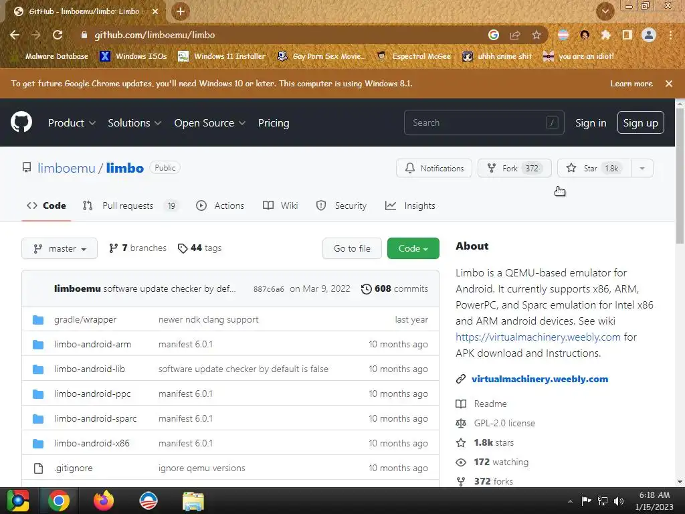The height and width of the screenshot is (514, 685).
Task: Open the Extensions puzzle piece icon
Action: click(605, 35)
